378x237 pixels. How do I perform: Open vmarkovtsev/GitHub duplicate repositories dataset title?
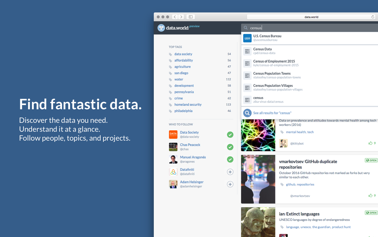pyautogui.click(x=308, y=164)
